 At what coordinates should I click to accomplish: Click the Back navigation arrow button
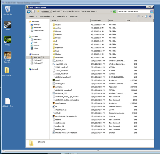(29, 11)
